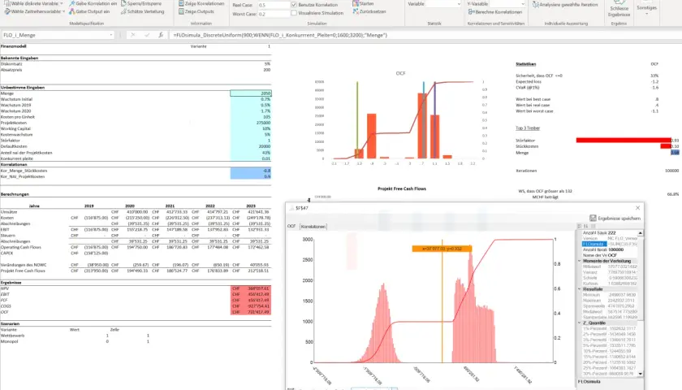Click the 'Zurücksetzen' icon

click(356, 11)
